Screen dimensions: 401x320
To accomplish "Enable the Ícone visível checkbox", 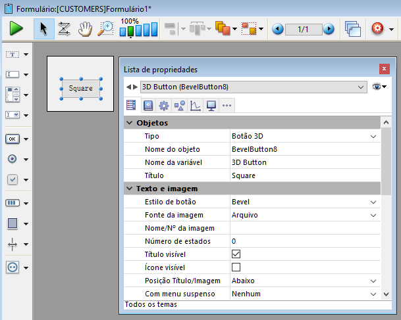I will coord(236,267).
